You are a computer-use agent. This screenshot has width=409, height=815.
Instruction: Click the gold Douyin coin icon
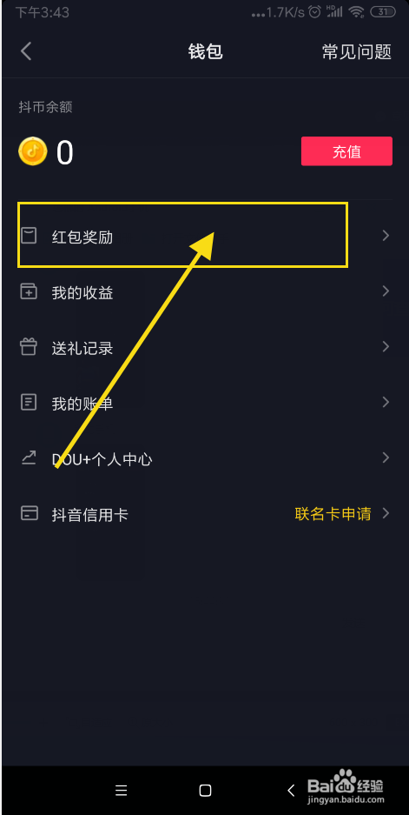click(x=32, y=151)
